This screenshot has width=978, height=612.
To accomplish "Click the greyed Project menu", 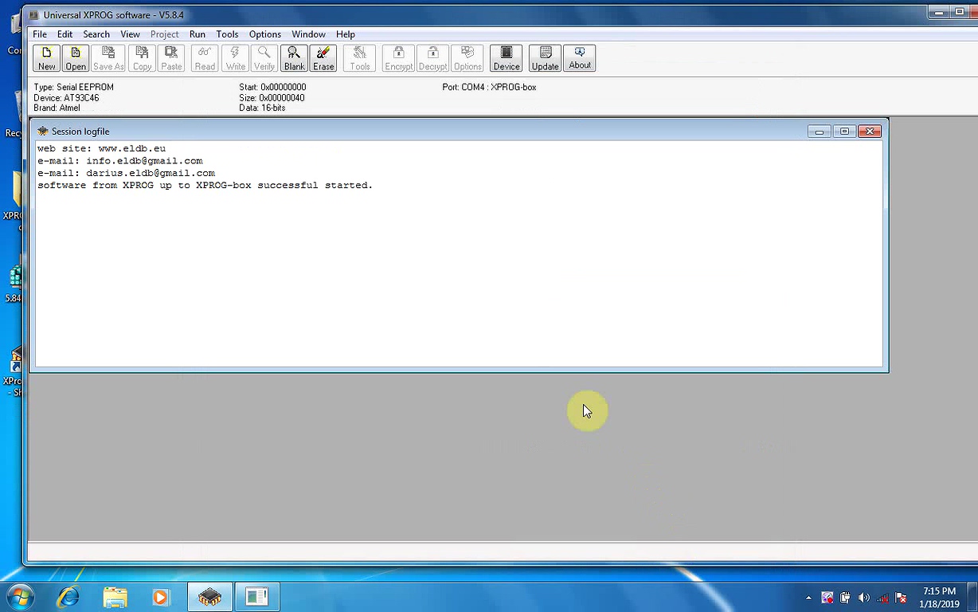I will 165,34.
